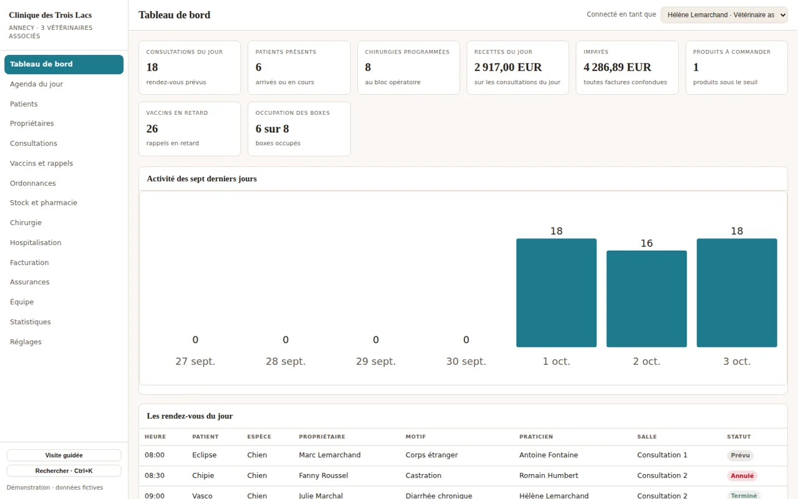Viewport: 798px width, 499px height.
Task: Click the Castration motif cell
Action: pos(423,476)
